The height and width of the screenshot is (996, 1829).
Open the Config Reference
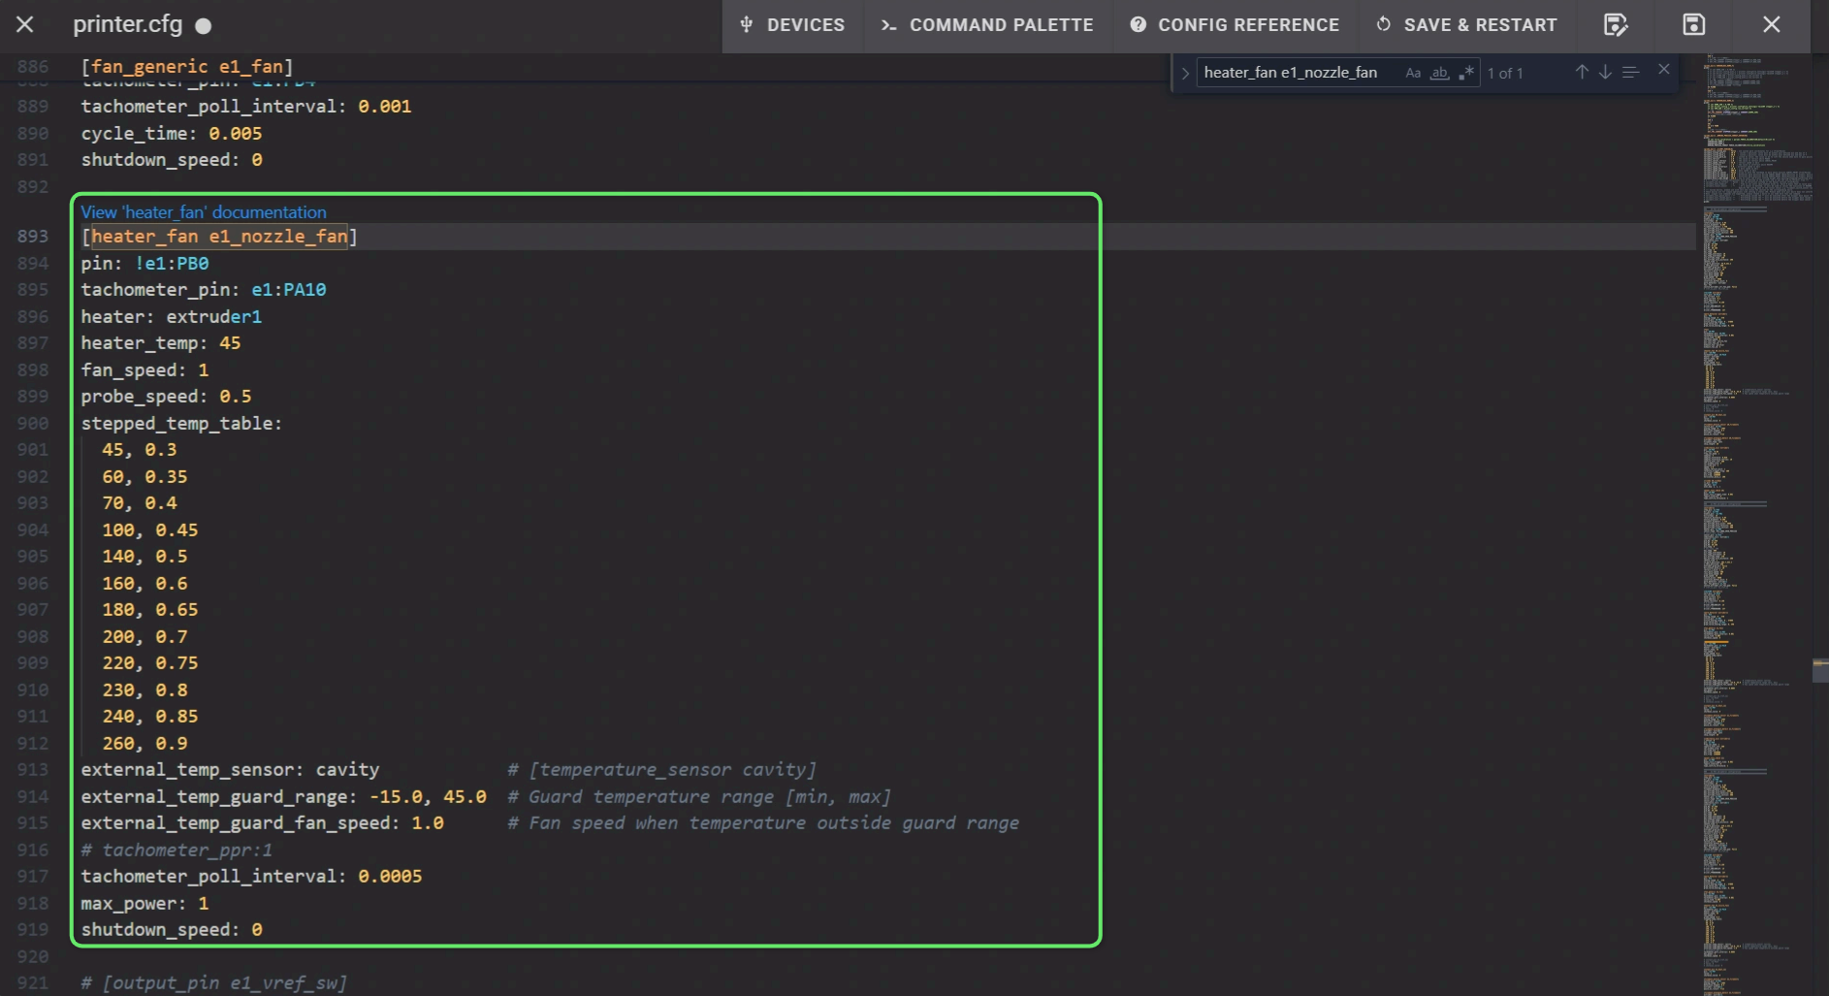click(x=1235, y=25)
